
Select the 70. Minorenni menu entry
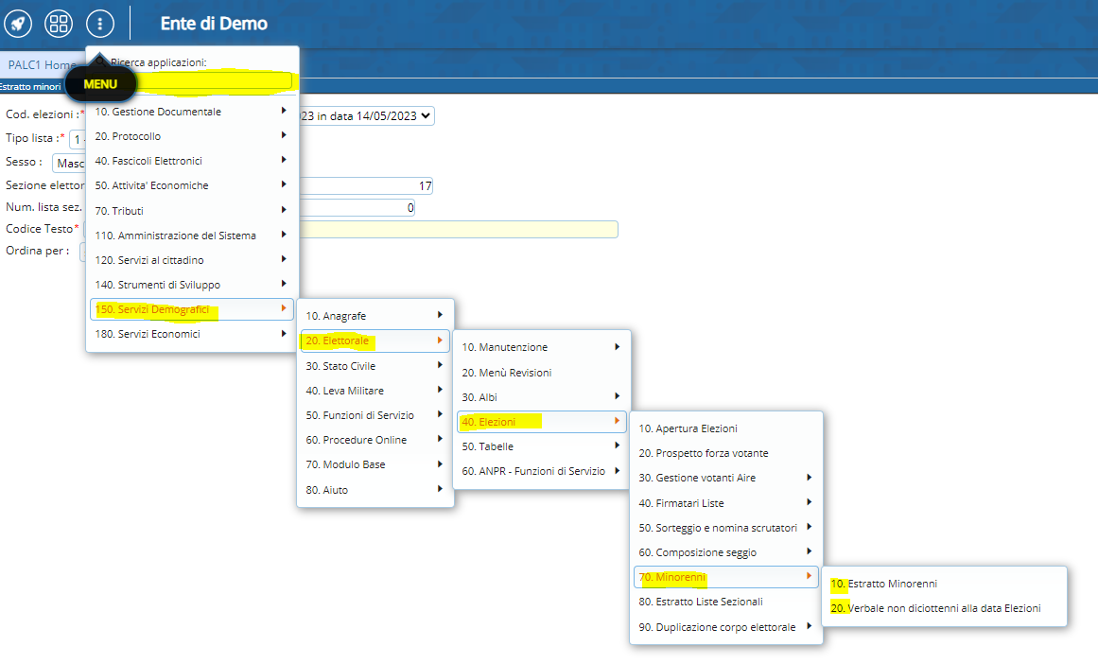point(725,576)
